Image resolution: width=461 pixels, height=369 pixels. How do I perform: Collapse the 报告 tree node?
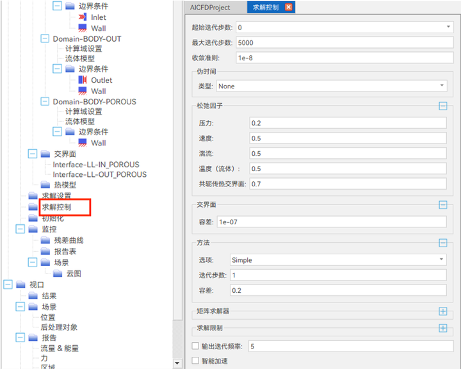pos(20,337)
